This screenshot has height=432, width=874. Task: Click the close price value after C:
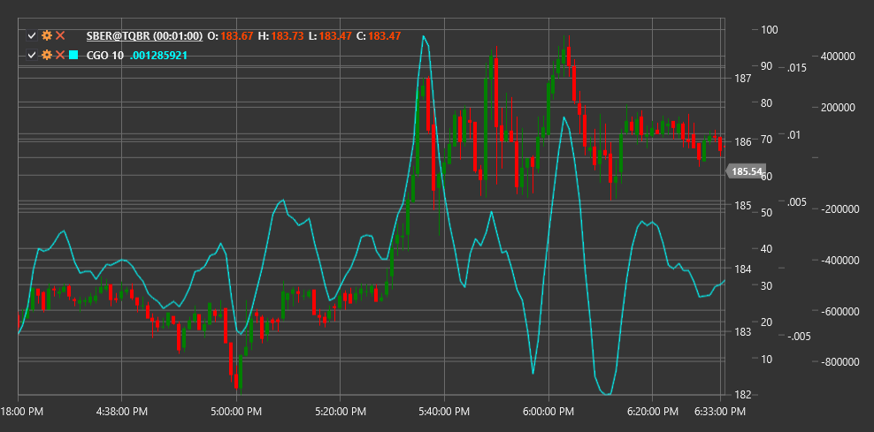coord(385,36)
